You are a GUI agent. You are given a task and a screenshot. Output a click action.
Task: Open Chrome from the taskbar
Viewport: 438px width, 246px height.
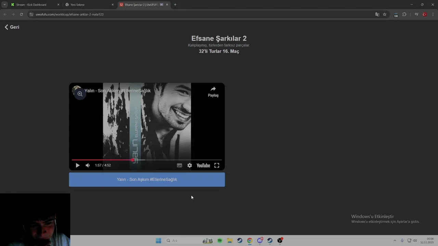coord(250,241)
